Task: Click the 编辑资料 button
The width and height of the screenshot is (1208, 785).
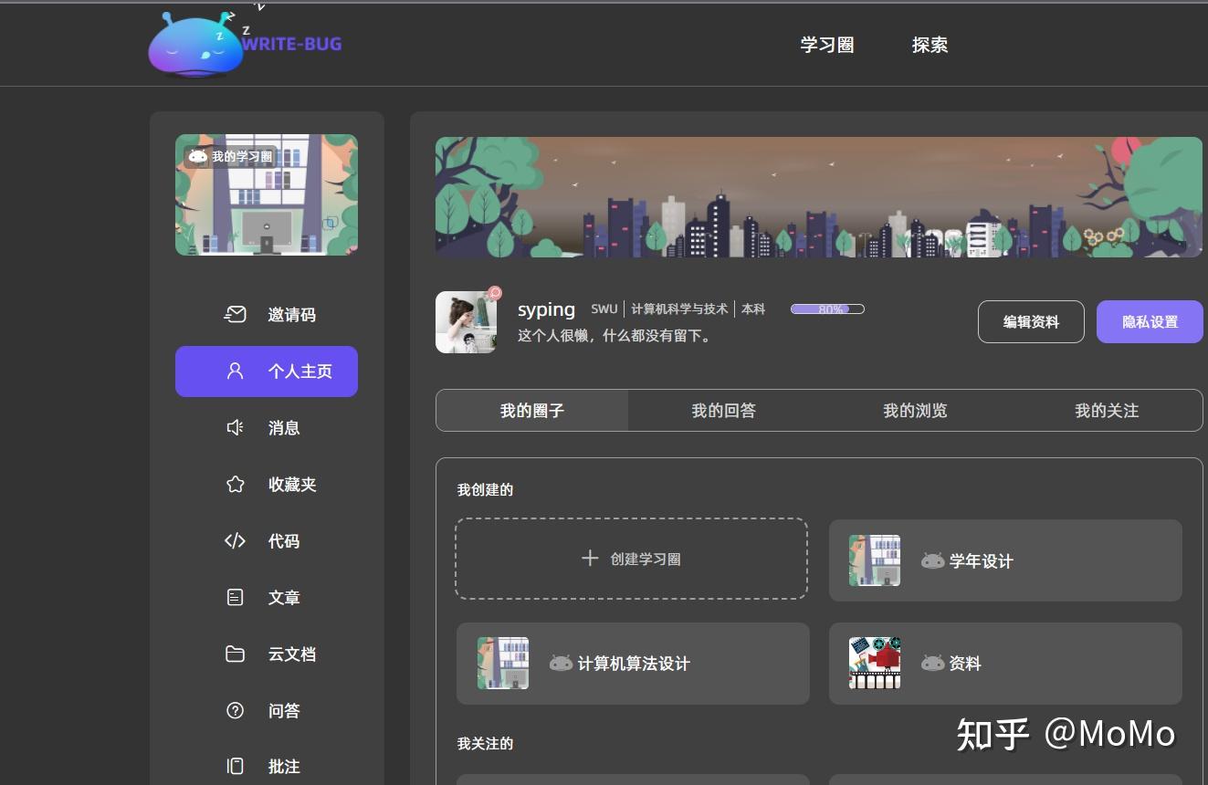Action: (1031, 321)
